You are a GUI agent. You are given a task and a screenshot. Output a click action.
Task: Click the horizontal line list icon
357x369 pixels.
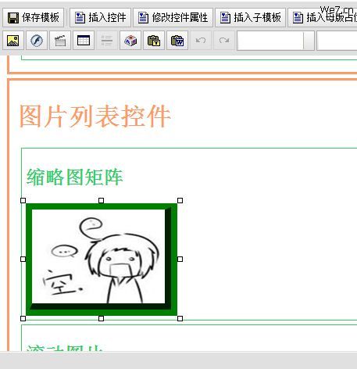(x=107, y=41)
